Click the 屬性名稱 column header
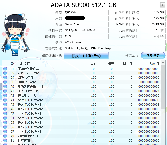Screen dimensions: 167x145 click(x=48, y=64)
